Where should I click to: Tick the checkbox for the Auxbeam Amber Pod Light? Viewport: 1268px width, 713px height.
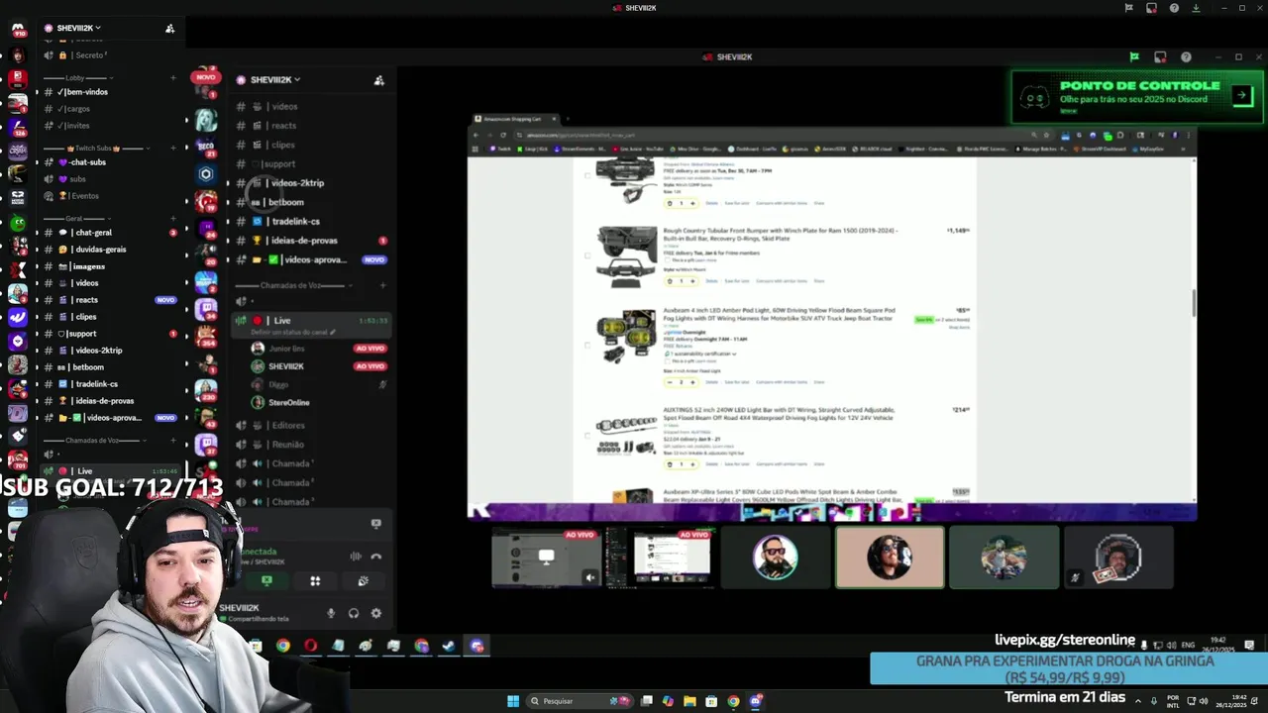(587, 345)
